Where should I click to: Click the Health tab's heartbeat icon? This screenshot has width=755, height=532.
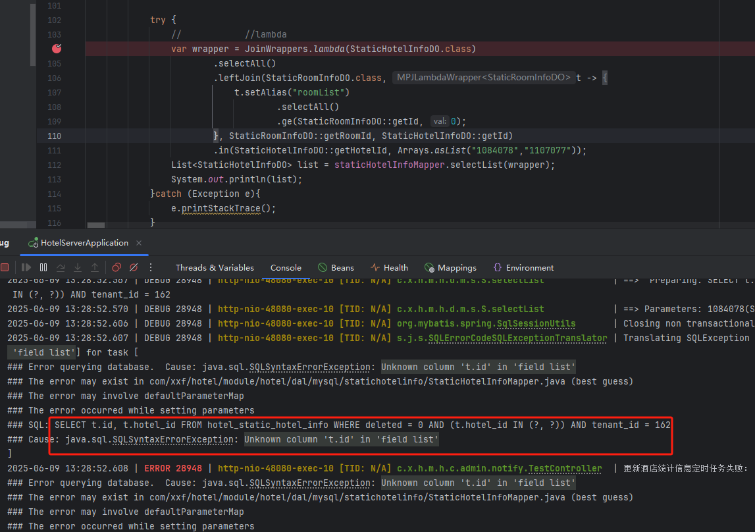point(375,268)
